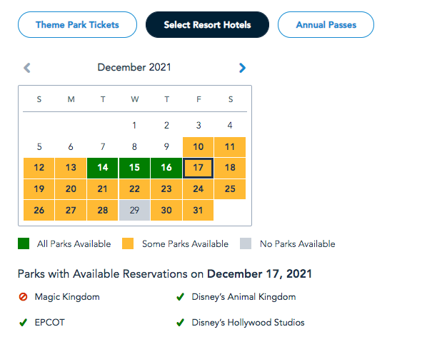Click the EPCOT green checkmark icon
Viewport: 432px width, 337px height.
[24, 322]
